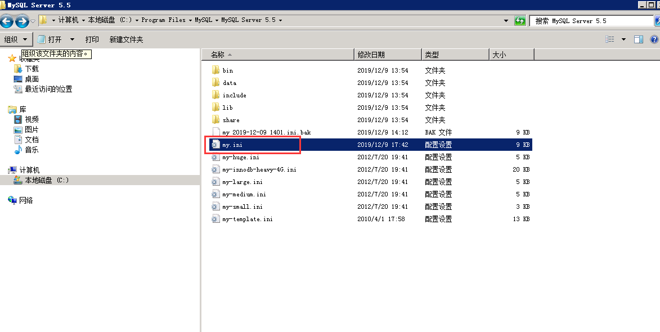Screen dimensions: 660x332
Task: Click 新建文件夹 to create a folder
Action: [126, 39]
